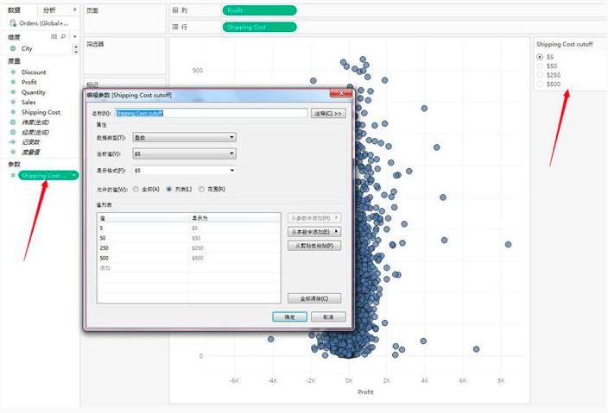Click the rows shelf icon beside 行

(x=175, y=27)
